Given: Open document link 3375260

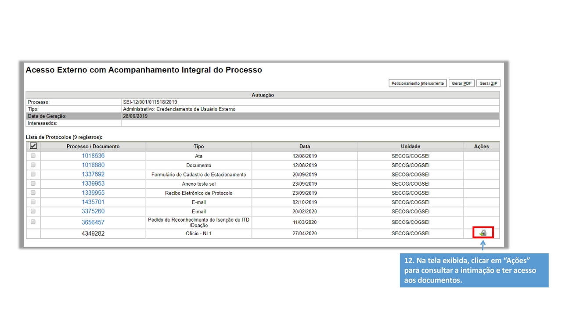Looking at the screenshot, I should [x=93, y=211].
